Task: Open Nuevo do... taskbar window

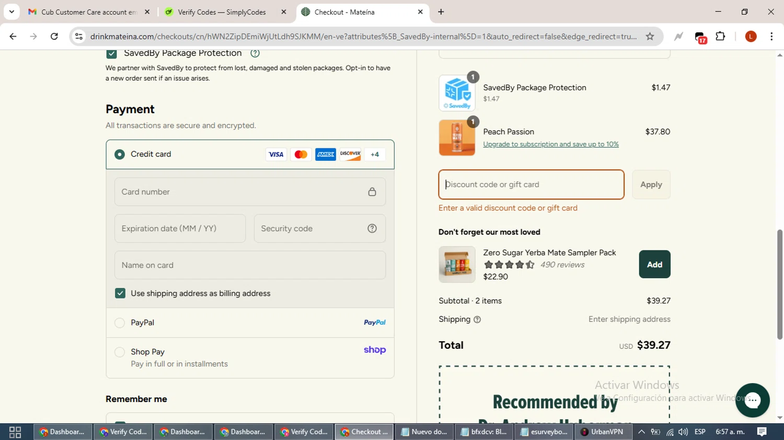Action: point(424,432)
